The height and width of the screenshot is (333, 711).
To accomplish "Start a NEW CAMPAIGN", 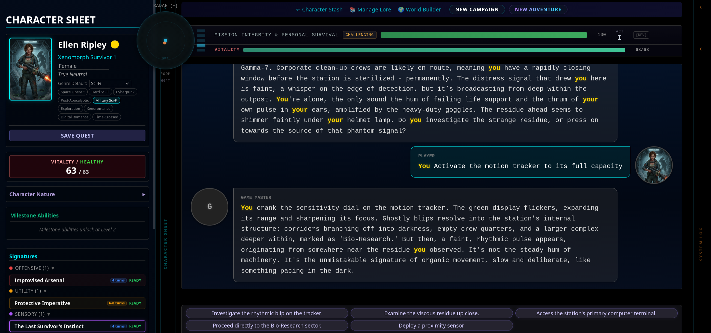I will point(477,9).
